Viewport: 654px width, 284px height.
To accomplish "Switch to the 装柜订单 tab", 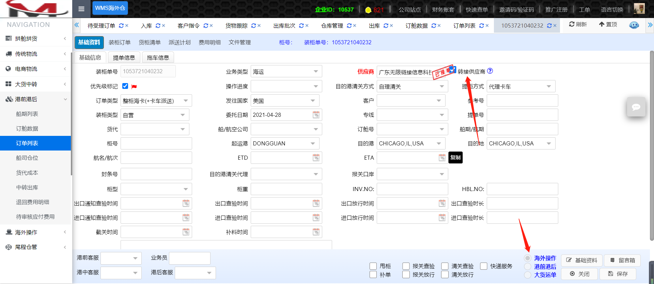I will 120,43.
